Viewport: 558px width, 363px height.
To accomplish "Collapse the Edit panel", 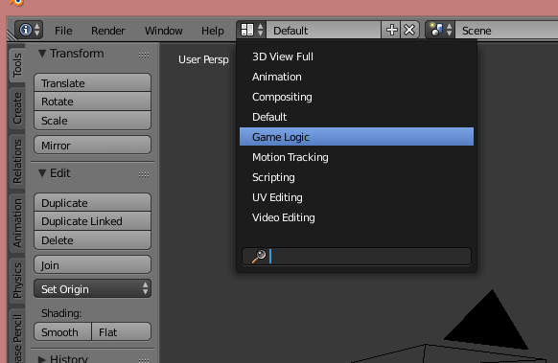I will tap(42, 173).
